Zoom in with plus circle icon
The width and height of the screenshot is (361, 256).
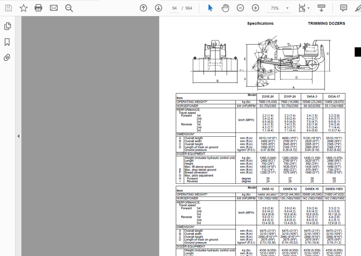[255, 8]
